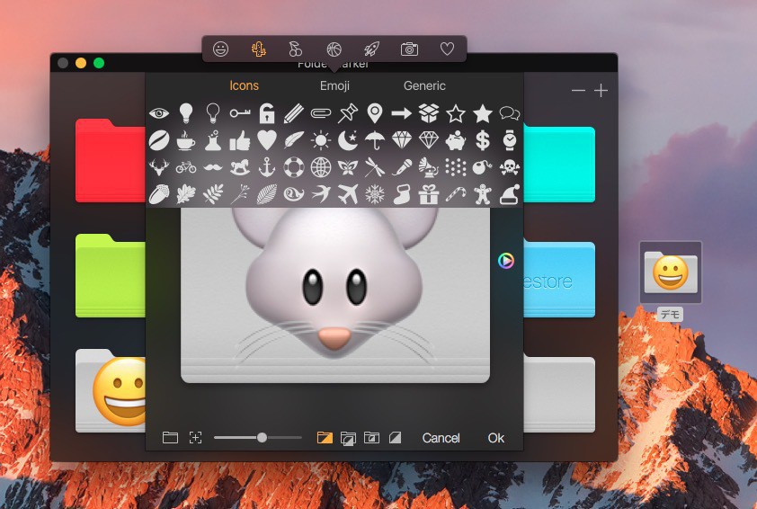Choose the filled star icon
The width and height of the screenshot is (757, 509).
pyautogui.click(x=482, y=113)
